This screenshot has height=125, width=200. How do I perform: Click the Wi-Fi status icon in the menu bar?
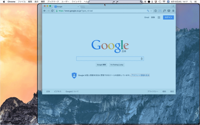(164, 2)
